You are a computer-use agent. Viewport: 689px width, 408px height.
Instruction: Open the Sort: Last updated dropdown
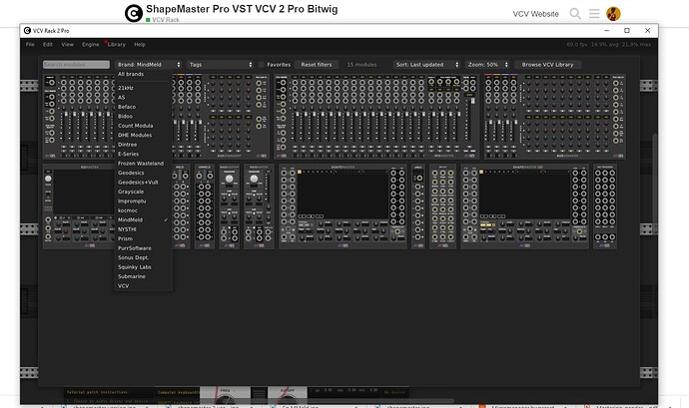[426, 65]
